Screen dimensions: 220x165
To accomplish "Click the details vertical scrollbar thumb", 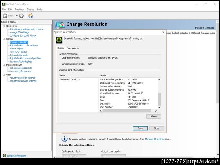I will [x=159, y=99].
